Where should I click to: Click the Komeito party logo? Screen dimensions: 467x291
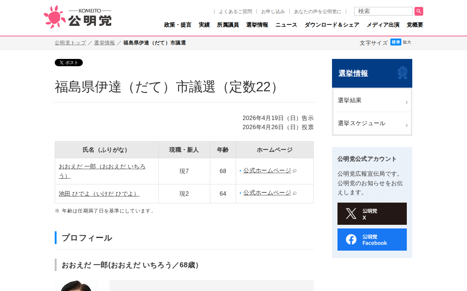pyautogui.click(x=77, y=17)
